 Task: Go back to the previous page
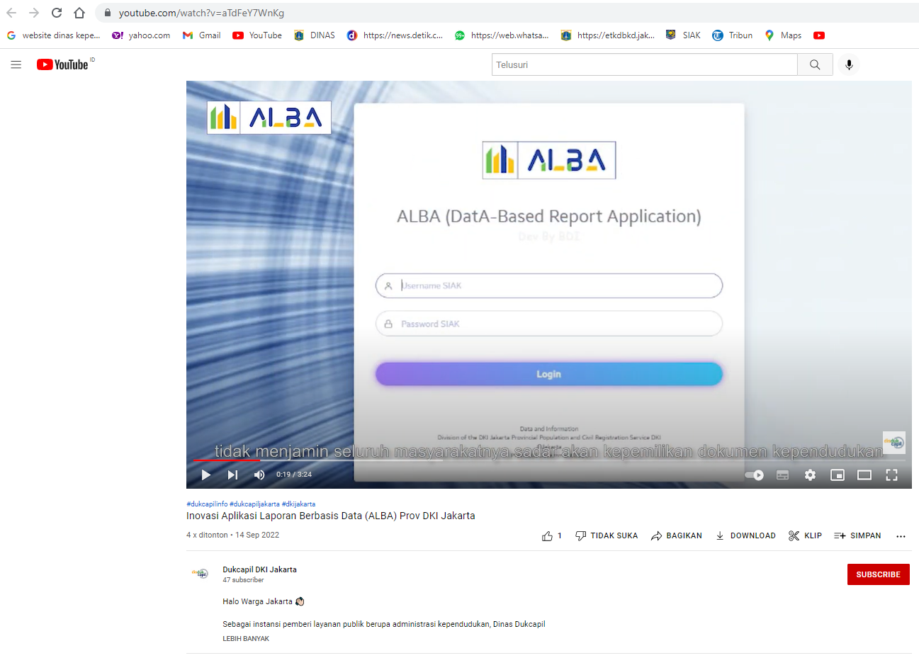11,13
